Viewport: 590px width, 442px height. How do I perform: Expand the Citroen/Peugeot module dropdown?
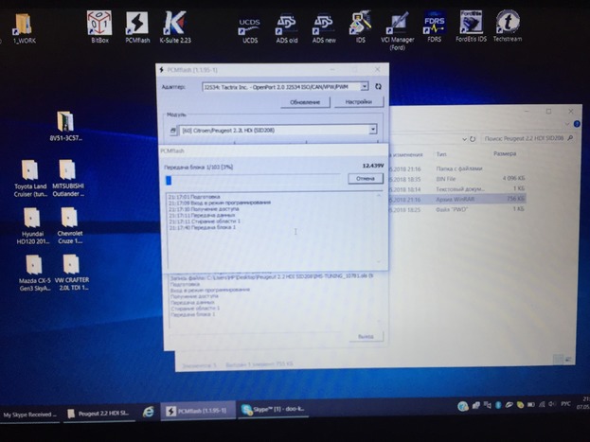click(373, 129)
